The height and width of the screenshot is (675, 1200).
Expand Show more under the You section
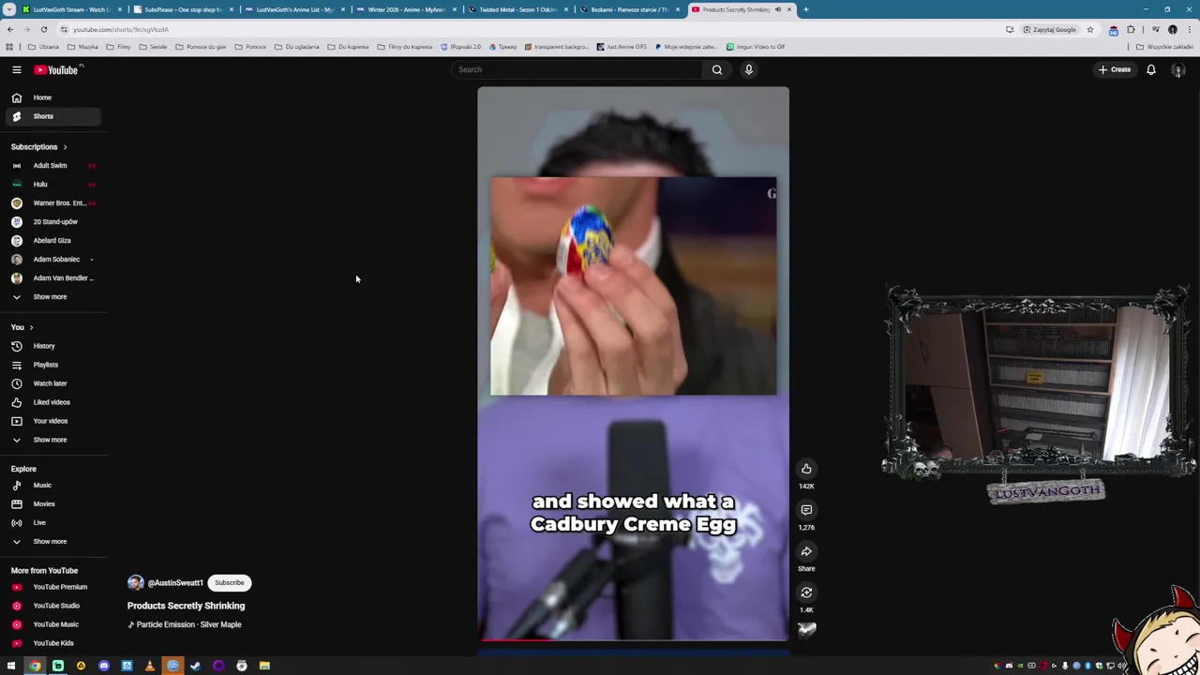pyautogui.click(x=52, y=440)
